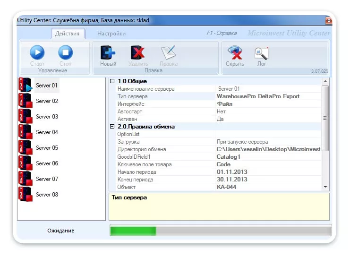Screen dimensions: 350x257
Task: Select Server 01 in the server list
Action: tap(47, 86)
